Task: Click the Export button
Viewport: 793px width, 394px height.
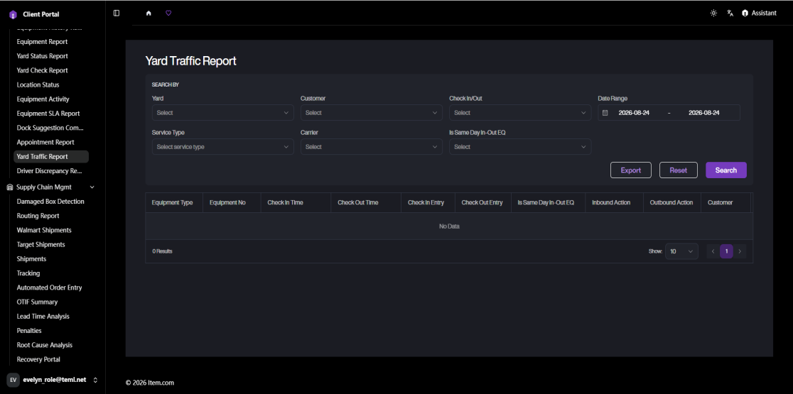Action: (631, 170)
